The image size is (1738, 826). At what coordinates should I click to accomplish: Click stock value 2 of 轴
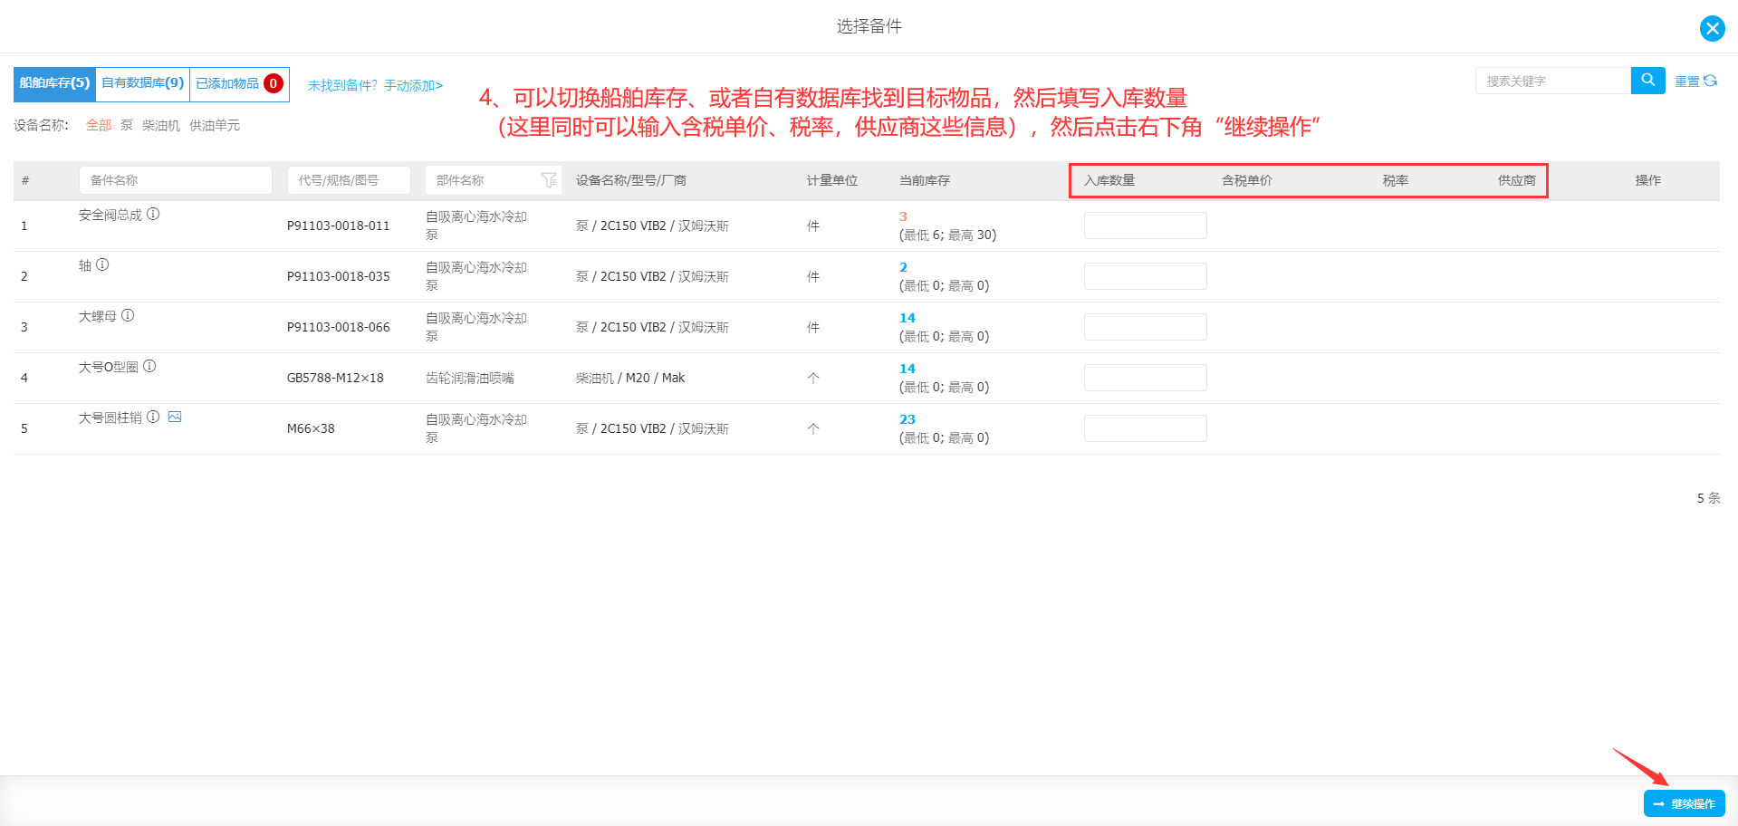[x=903, y=267]
